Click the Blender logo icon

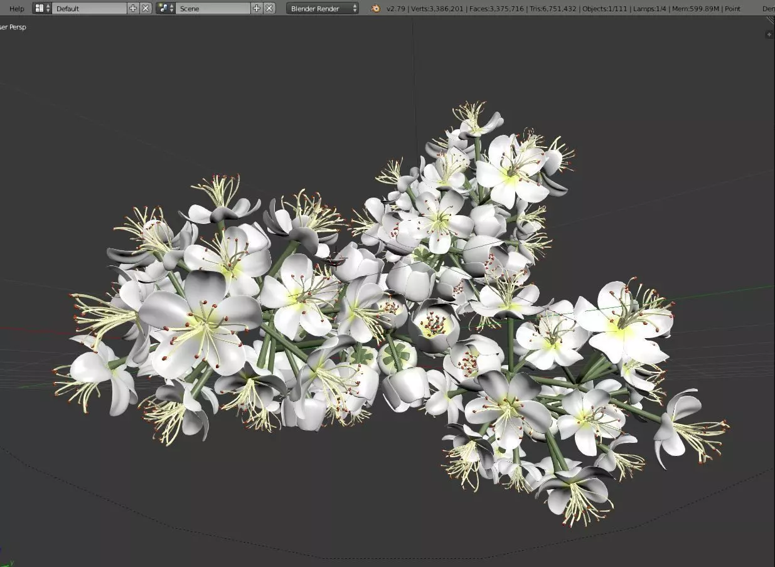pyautogui.click(x=375, y=8)
